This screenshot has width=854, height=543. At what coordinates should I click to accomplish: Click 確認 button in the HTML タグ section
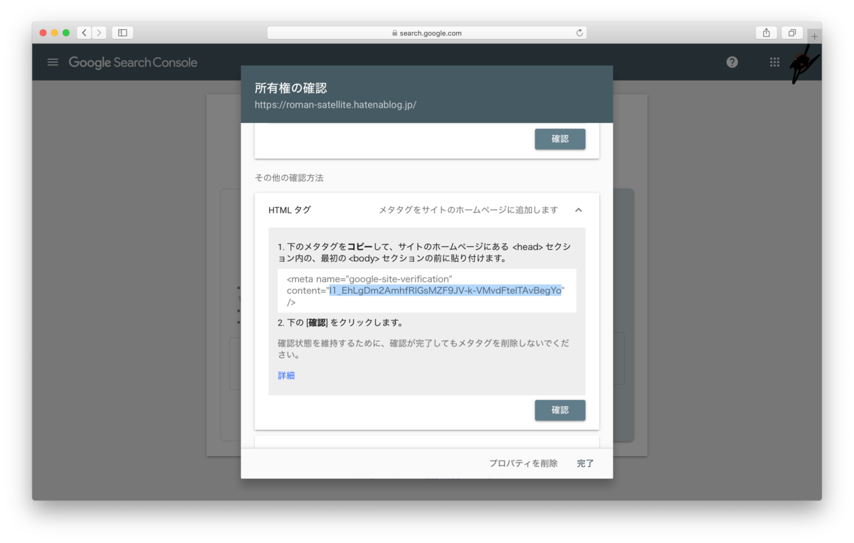560,410
